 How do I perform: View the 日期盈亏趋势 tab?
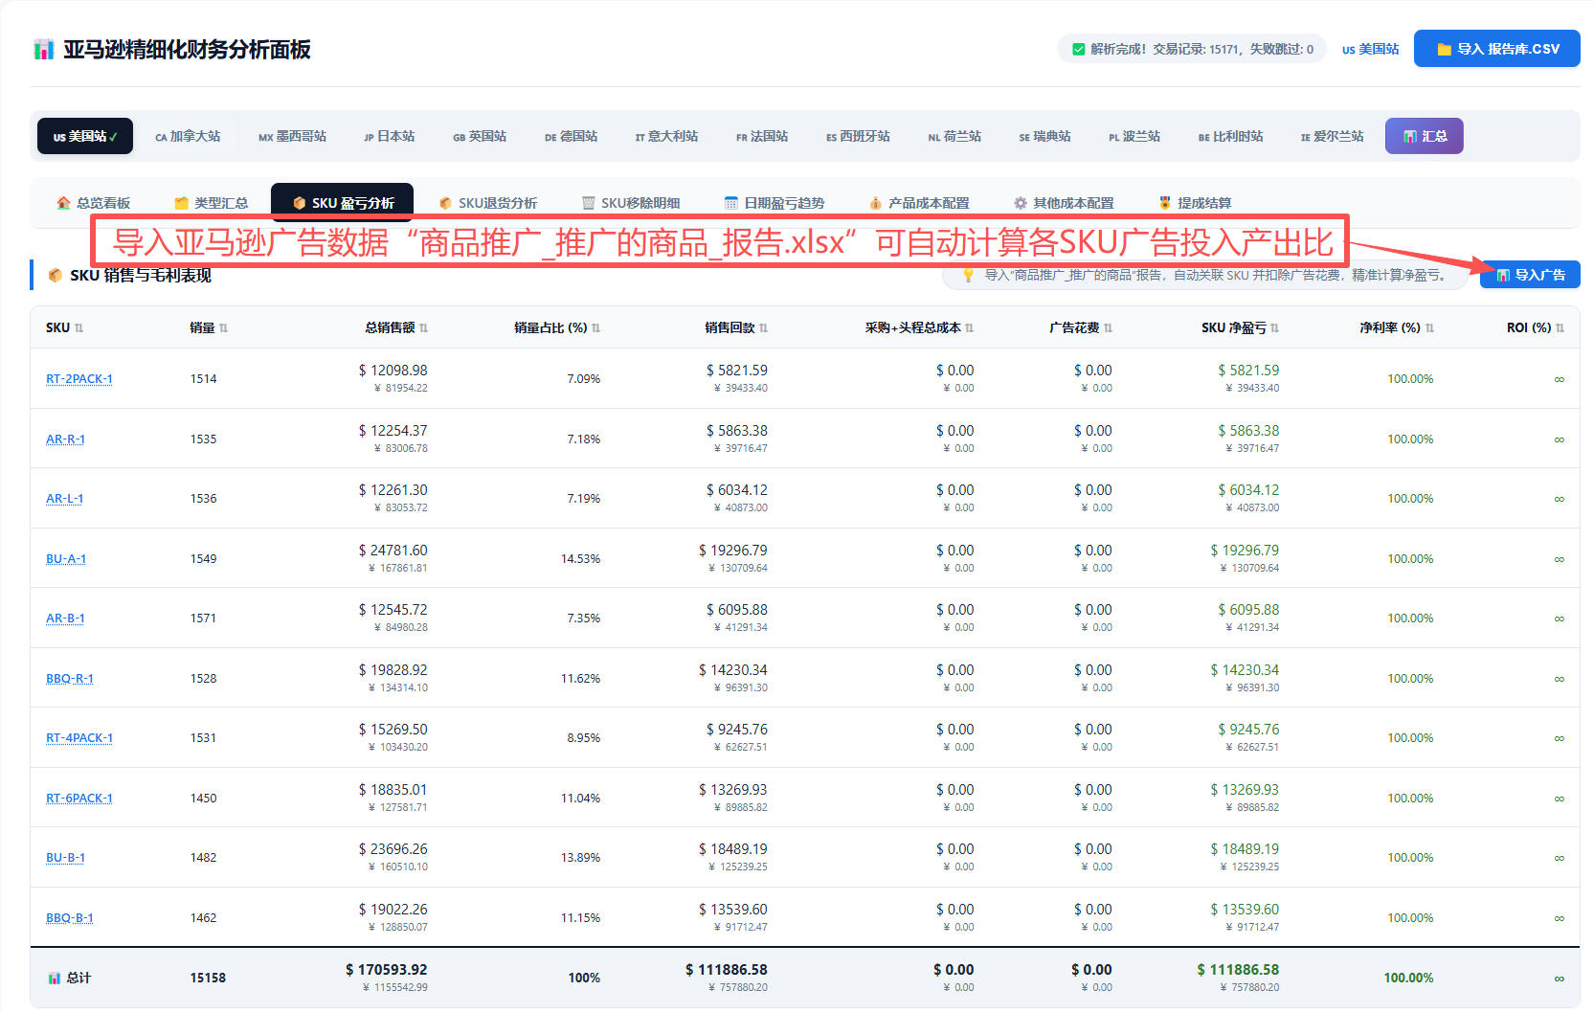coord(775,203)
